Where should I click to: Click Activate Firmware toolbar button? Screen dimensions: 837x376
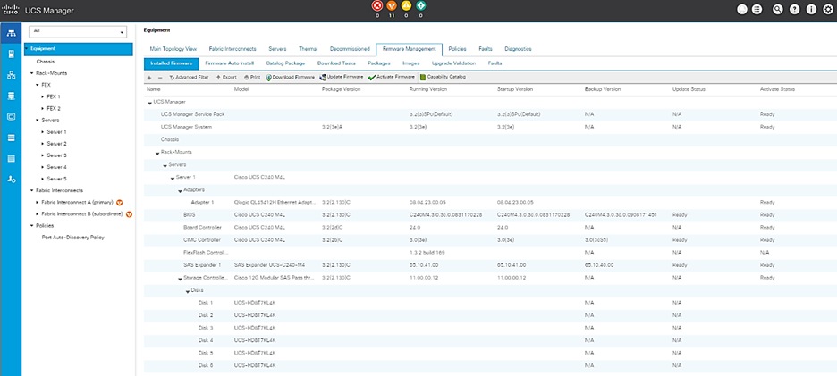click(x=392, y=78)
